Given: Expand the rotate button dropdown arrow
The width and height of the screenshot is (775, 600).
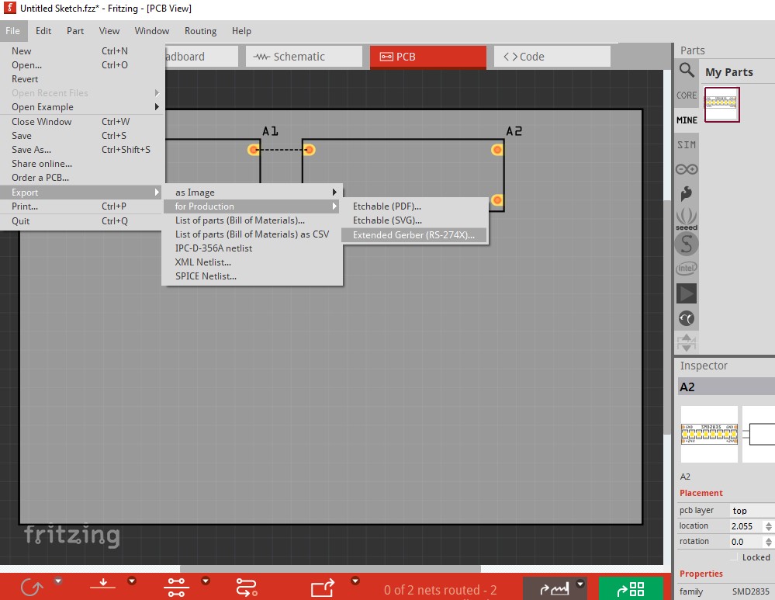Looking at the screenshot, I should [x=58, y=581].
